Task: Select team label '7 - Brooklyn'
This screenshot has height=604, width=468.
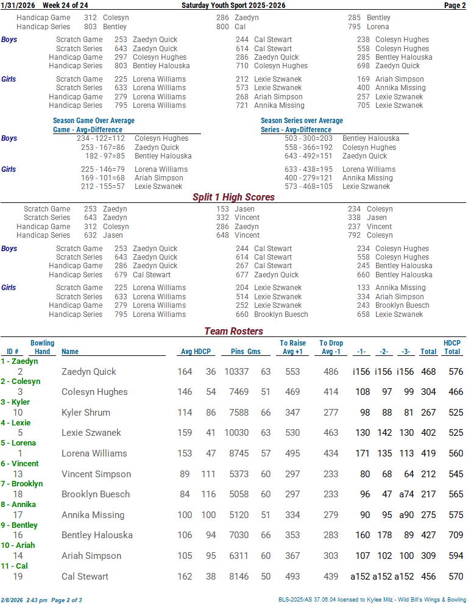Action: (x=21, y=484)
